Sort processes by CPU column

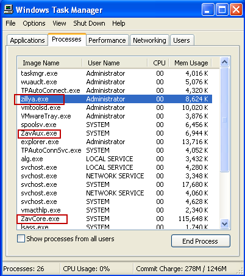click(158, 63)
